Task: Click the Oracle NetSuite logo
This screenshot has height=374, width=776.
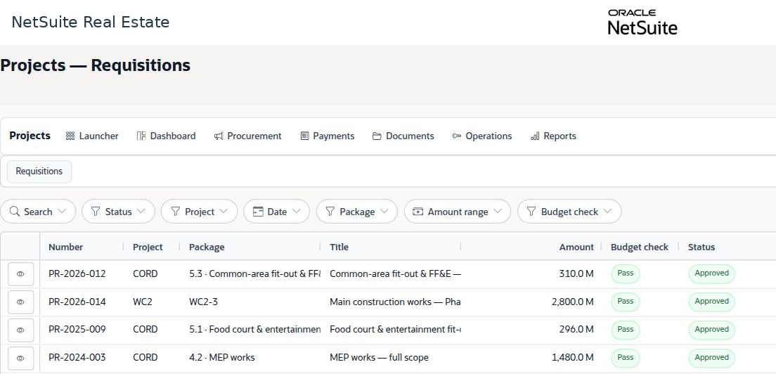Action: pos(642,22)
